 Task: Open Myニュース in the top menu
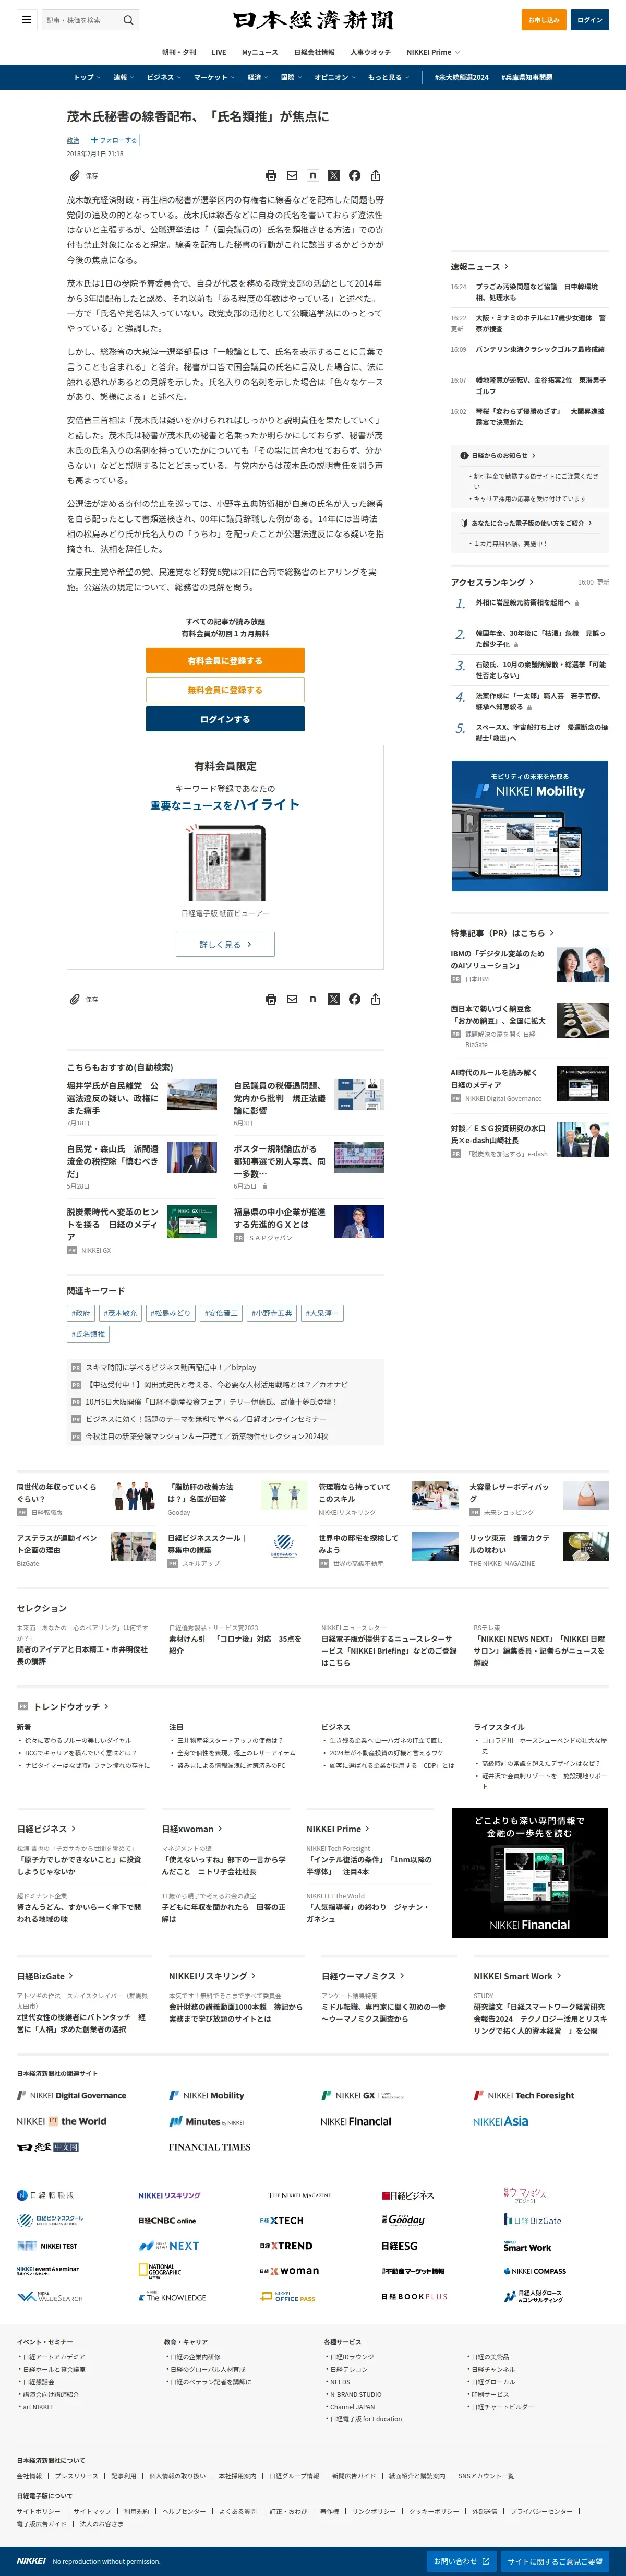260,52
